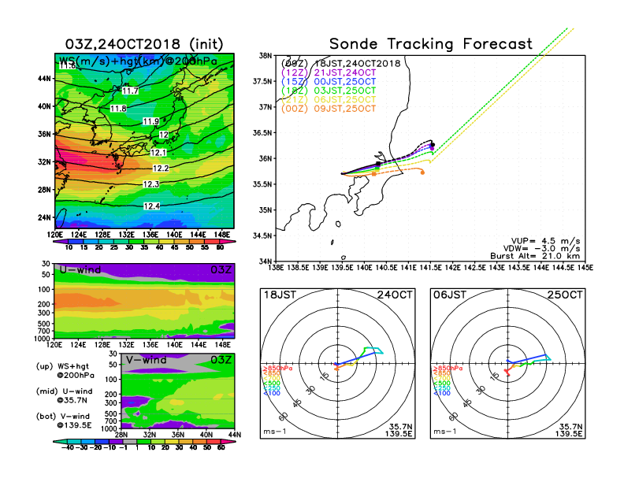Click the V-wind panel title
The width and height of the screenshot is (624, 482).
click(x=148, y=360)
